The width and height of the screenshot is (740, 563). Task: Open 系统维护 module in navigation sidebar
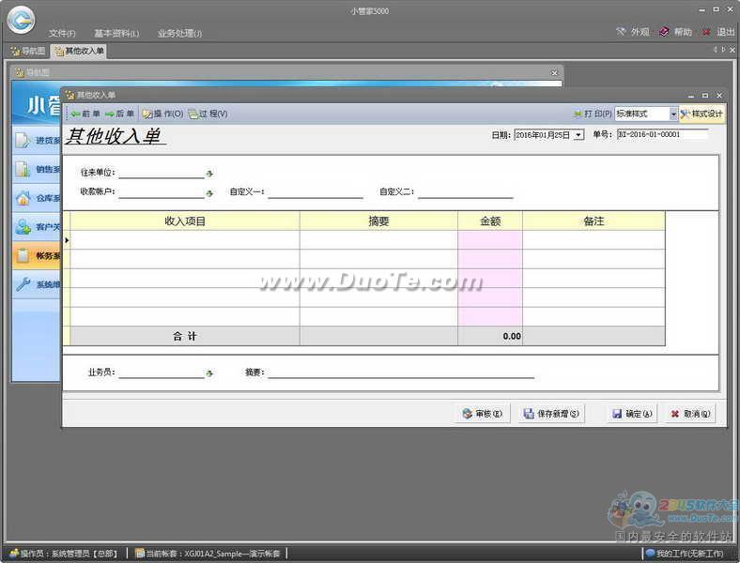(x=37, y=284)
